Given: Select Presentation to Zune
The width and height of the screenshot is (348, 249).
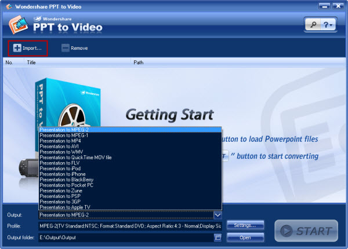Looking at the screenshot, I should pyautogui.click(x=130, y=191).
